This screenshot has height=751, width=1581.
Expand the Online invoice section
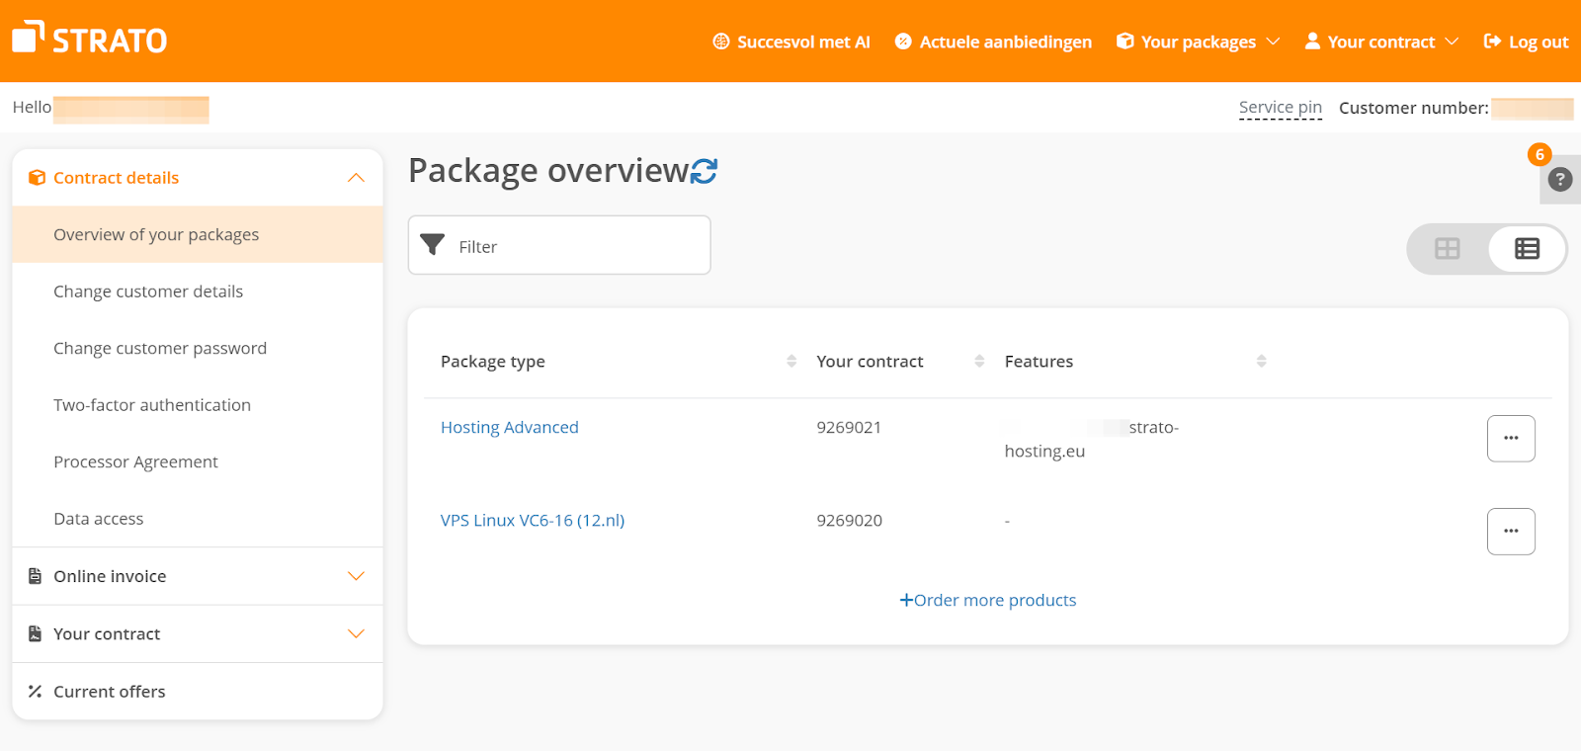tap(356, 576)
